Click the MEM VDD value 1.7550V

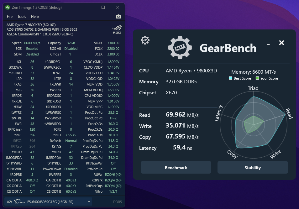tap(113, 84)
